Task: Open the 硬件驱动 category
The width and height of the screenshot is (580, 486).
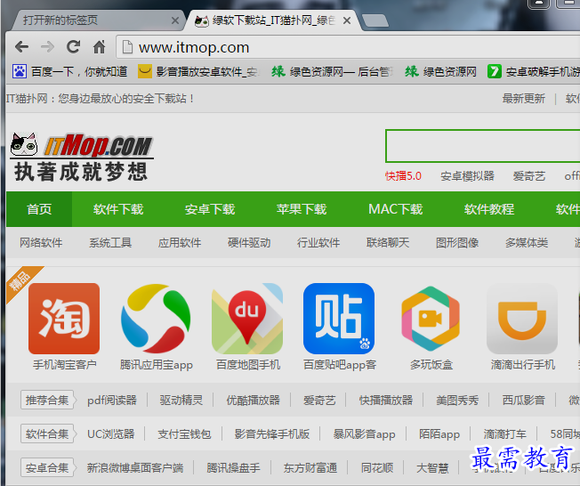Action: (249, 243)
